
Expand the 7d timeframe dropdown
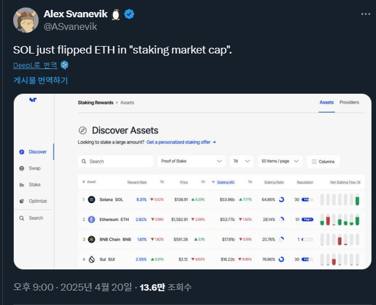[240, 162]
